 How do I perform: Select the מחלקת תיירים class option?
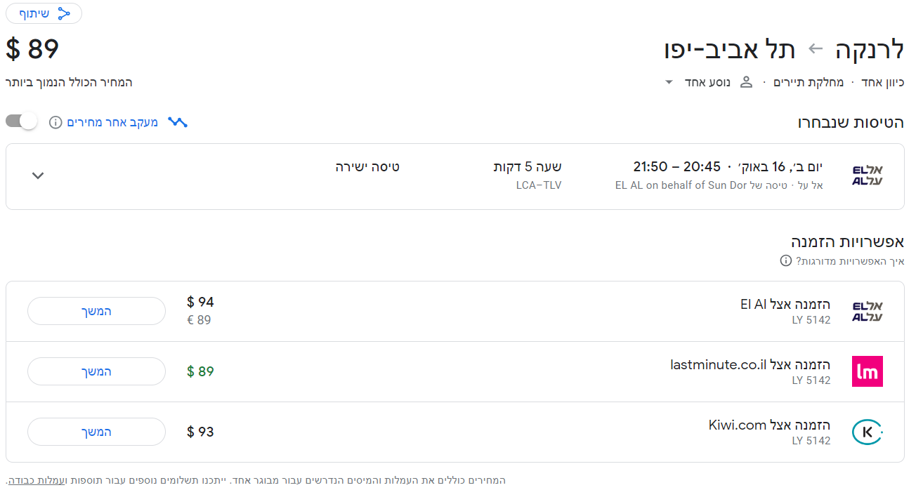[808, 83]
